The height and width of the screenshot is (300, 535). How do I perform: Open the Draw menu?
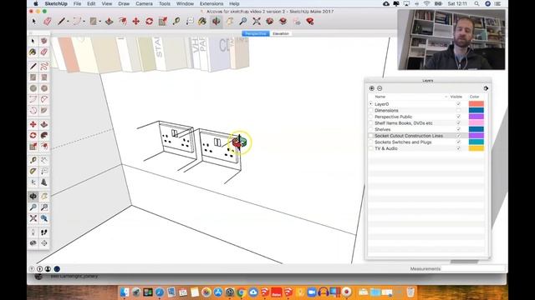pyautogui.click(x=124, y=3)
